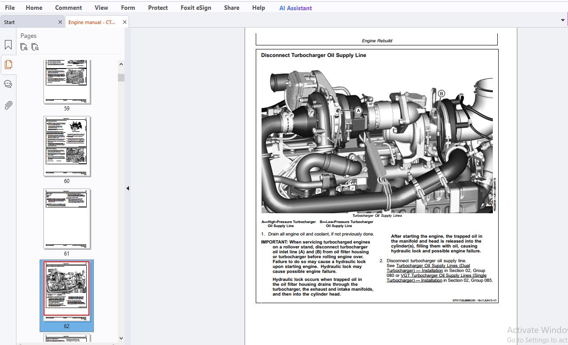Open the tab list dropdown arrow
568x345 pixels.
pos(563,20)
